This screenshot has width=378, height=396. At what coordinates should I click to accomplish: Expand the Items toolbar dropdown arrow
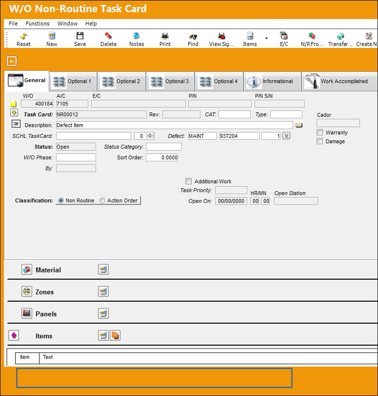(266, 39)
